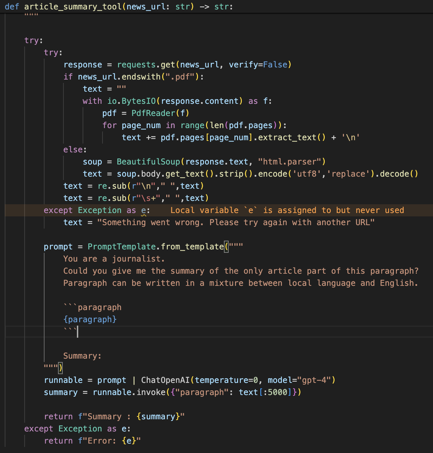This screenshot has height=453, width=433.
Task: Click the closing triple-quote parenthesis line
Action: click(x=53, y=368)
